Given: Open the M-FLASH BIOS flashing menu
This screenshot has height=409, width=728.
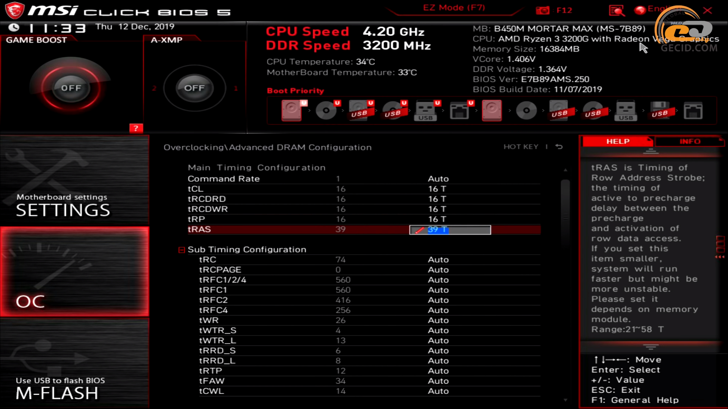Looking at the screenshot, I should (75, 363).
